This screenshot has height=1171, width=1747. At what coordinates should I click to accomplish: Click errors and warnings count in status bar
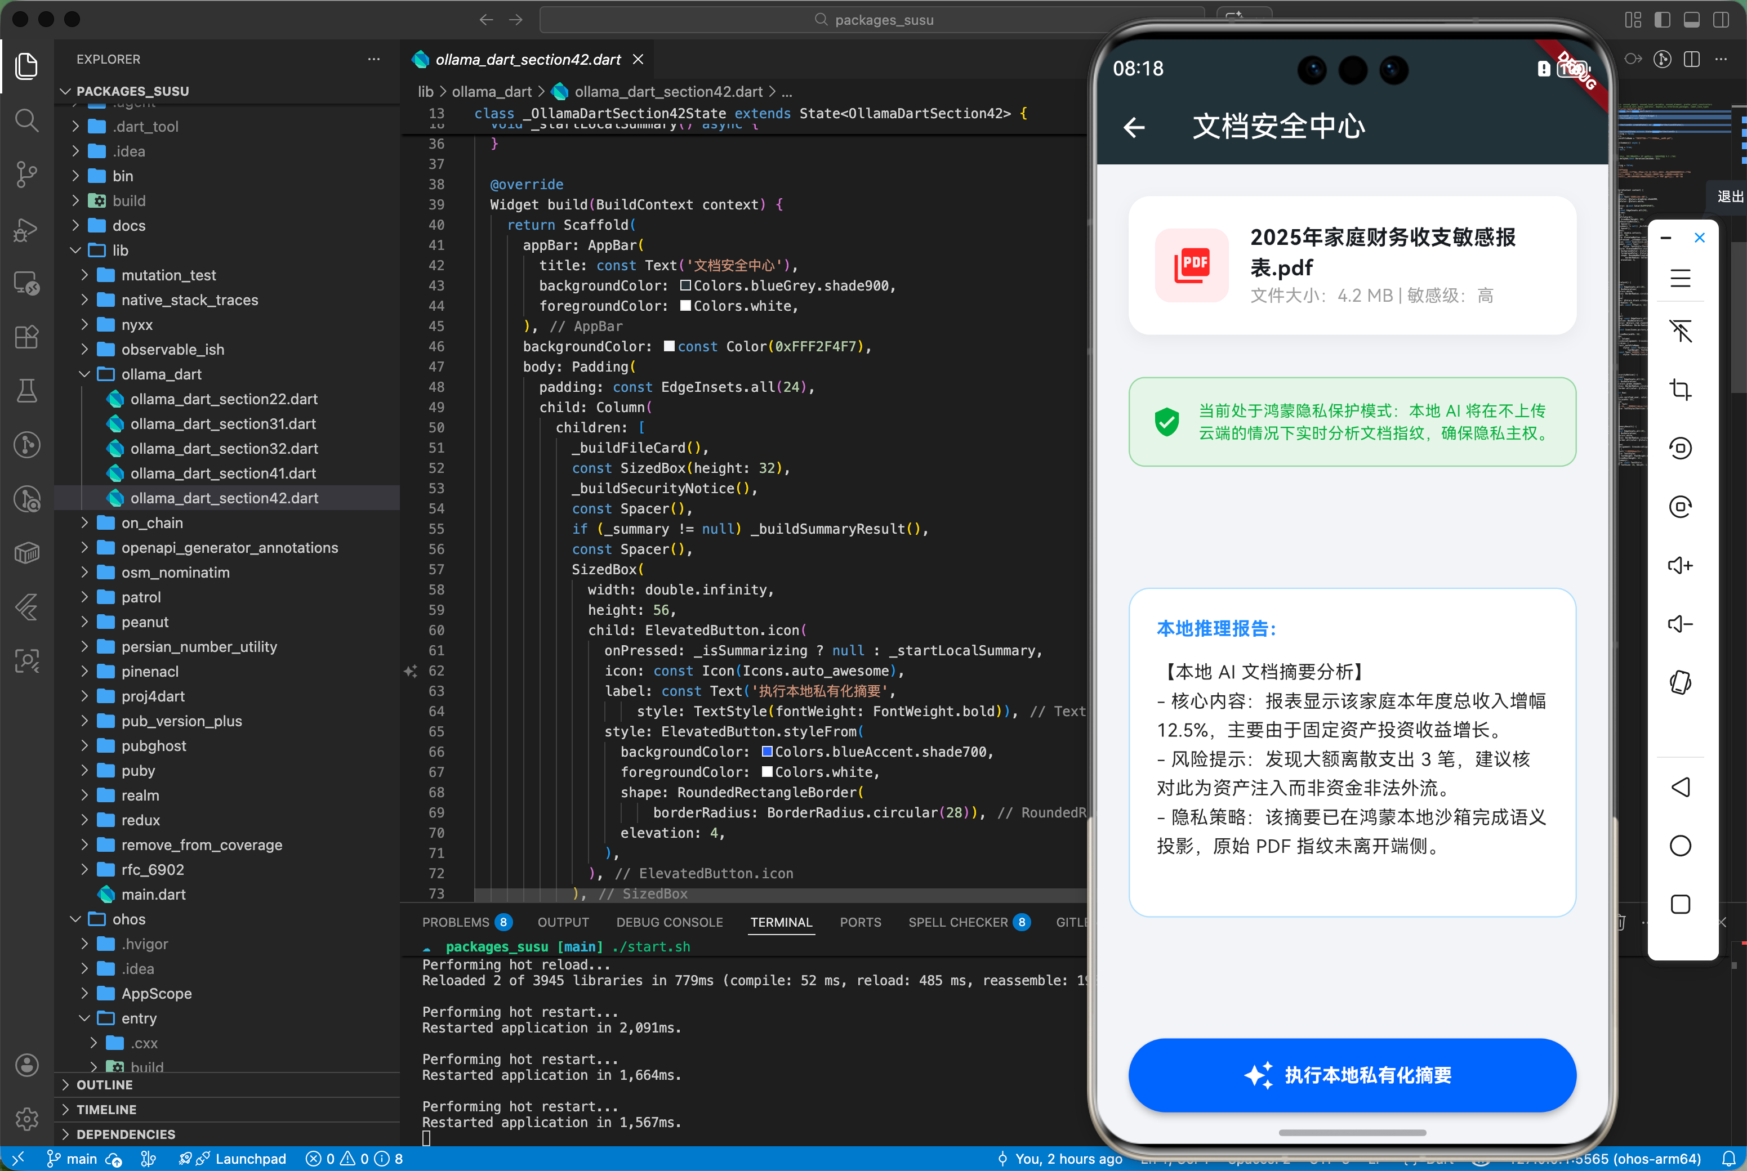point(354,1158)
